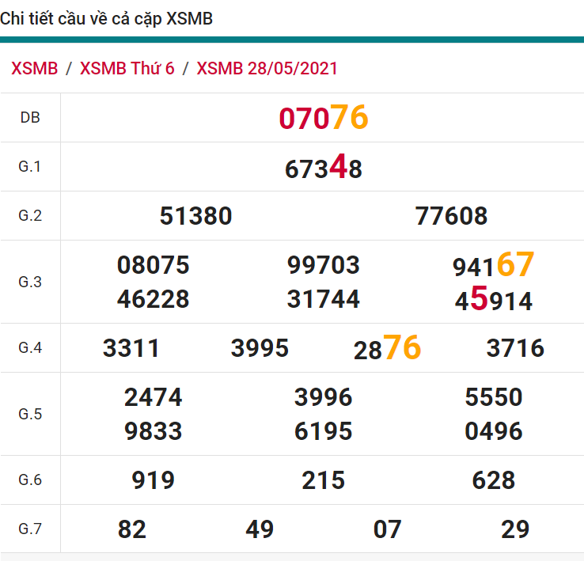Select the G.3 number 94167

(x=493, y=265)
